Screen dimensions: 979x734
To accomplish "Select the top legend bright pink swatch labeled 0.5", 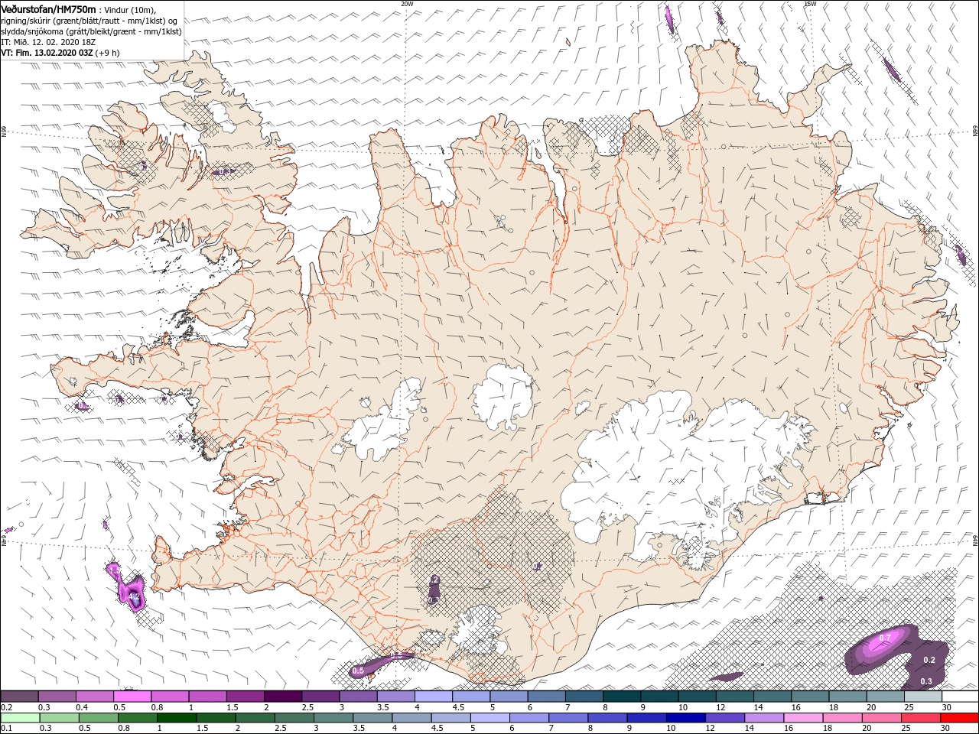I will click(x=132, y=697).
